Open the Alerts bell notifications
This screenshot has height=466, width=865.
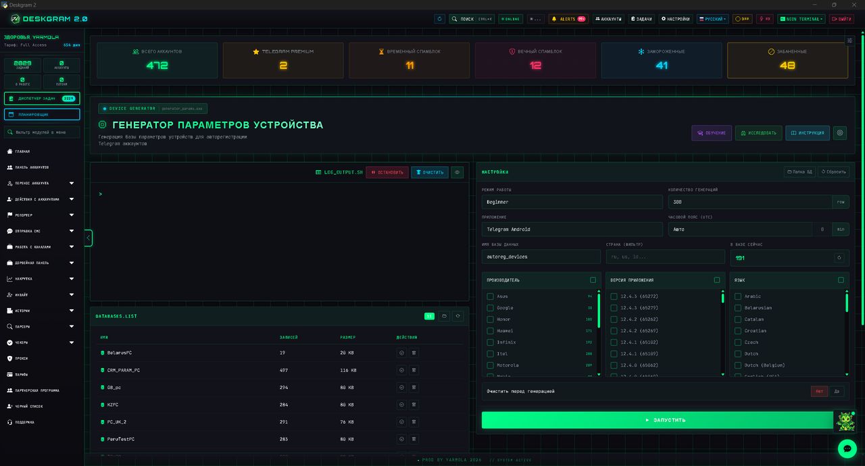point(568,19)
